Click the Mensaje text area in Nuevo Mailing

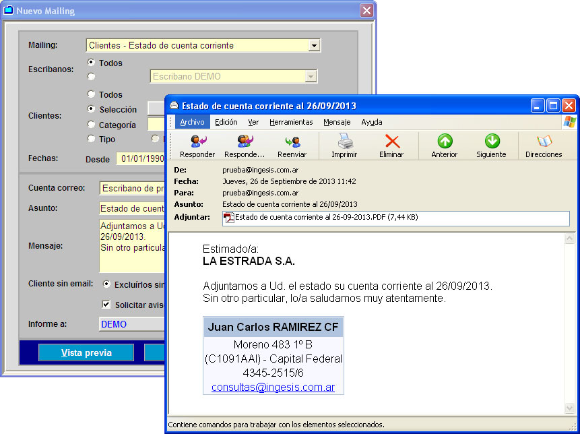pyautogui.click(x=132, y=246)
